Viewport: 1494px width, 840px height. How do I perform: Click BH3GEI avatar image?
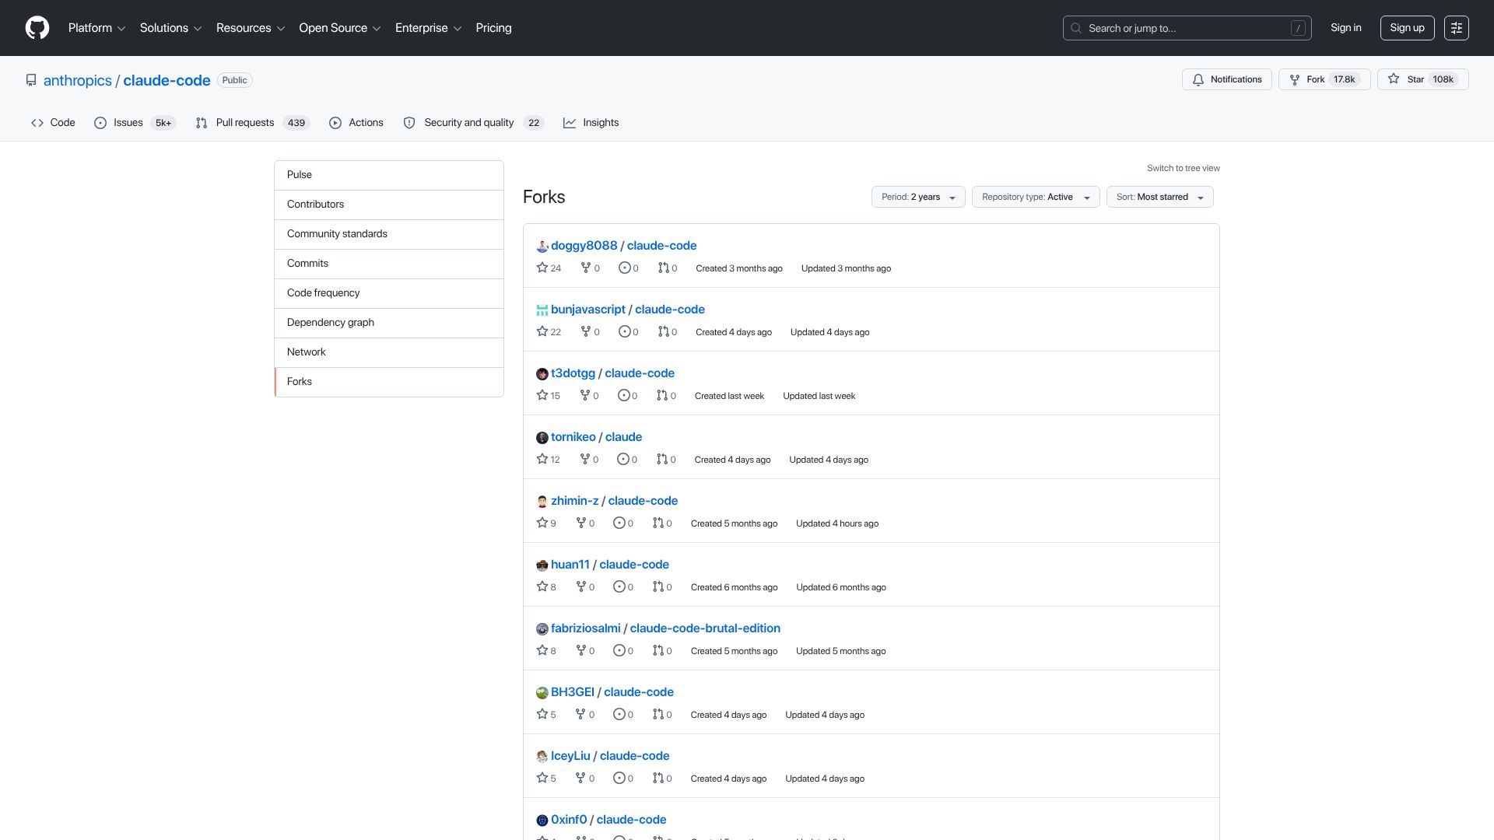click(x=542, y=693)
